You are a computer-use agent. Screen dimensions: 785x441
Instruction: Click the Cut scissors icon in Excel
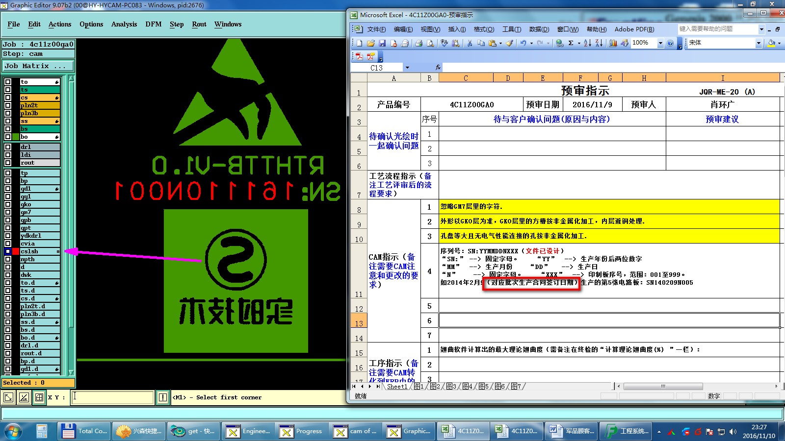click(x=470, y=43)
